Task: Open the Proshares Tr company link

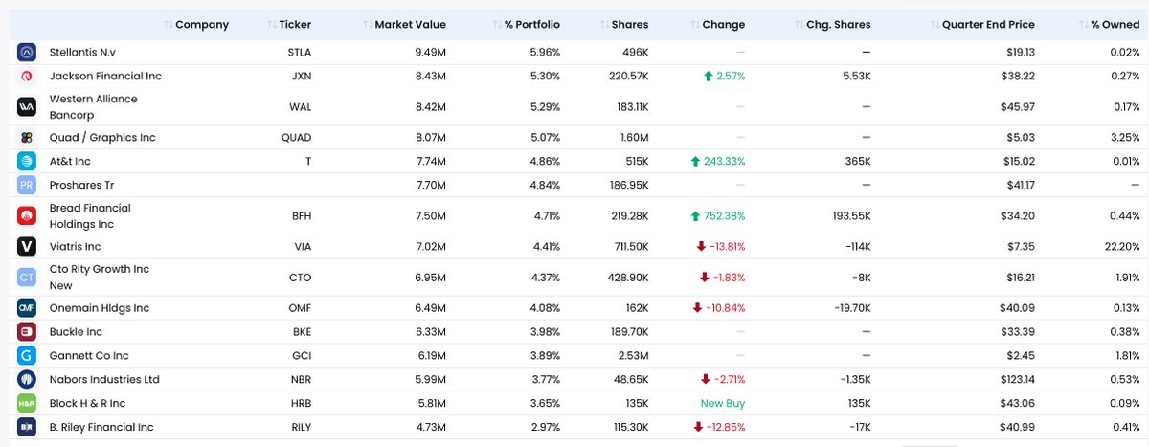Action: coord(81,185)
